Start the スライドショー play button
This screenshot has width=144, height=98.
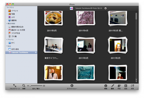[x=72, y=85]
